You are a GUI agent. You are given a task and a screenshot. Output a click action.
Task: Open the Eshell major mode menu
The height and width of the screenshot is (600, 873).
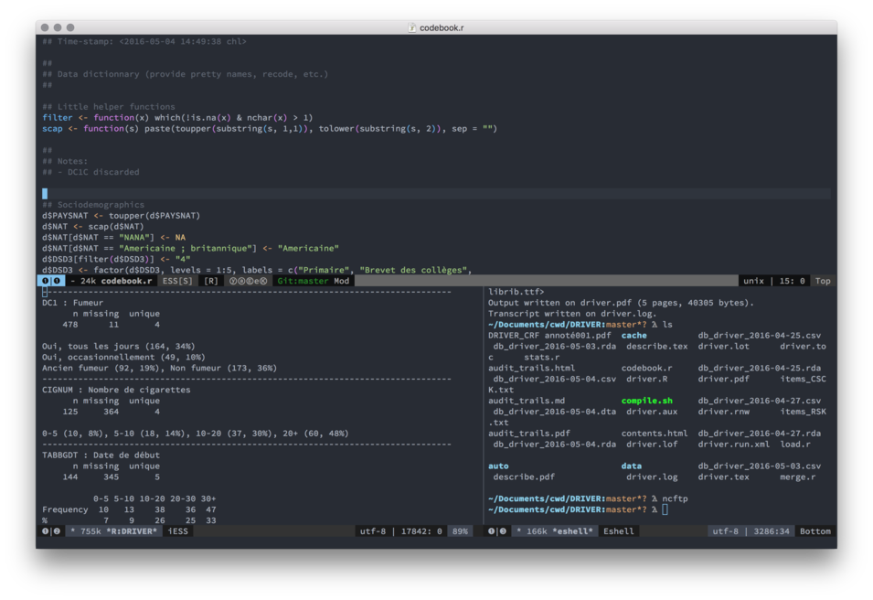pyautogui.click(x=618, y=531)
